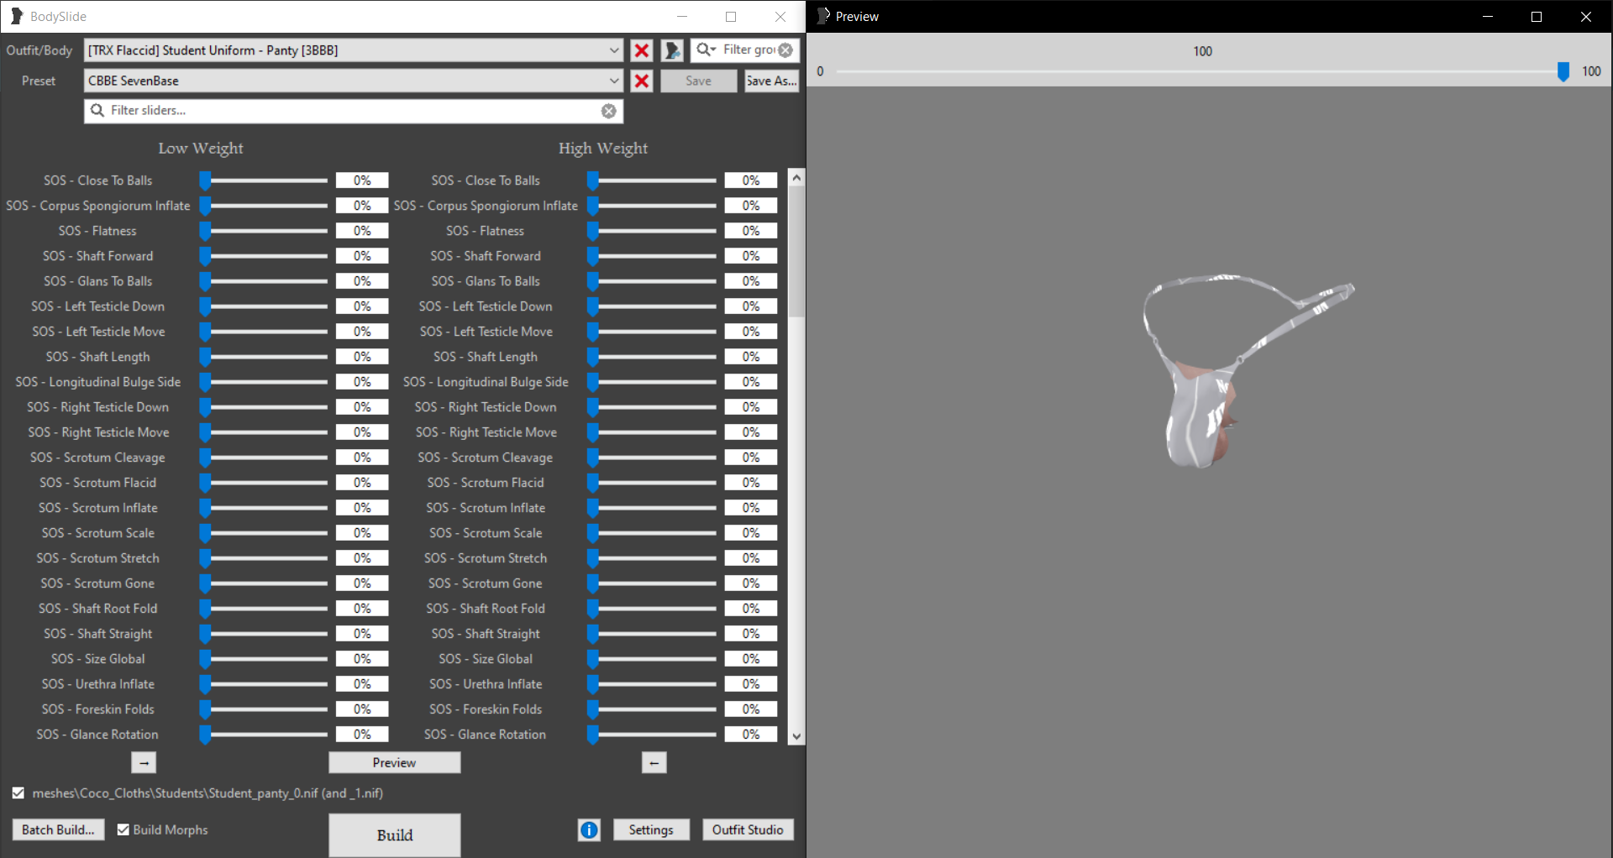Toggle the Build Morphs checkbox
Screen dimensions: 1613x858
pyautogui.click(x=123, y=829)
